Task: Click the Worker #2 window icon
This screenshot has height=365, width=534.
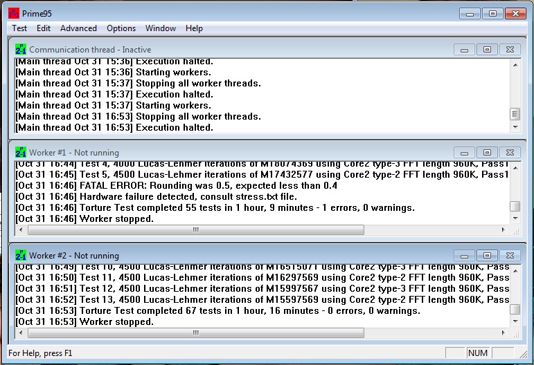Action: click(x=21, y=255)
